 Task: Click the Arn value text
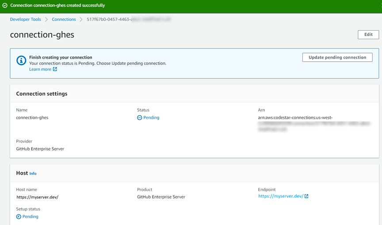[295, 118]
